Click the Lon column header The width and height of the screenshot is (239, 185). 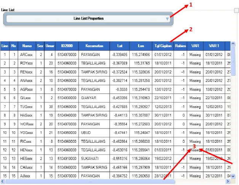(x=141, y=46)
